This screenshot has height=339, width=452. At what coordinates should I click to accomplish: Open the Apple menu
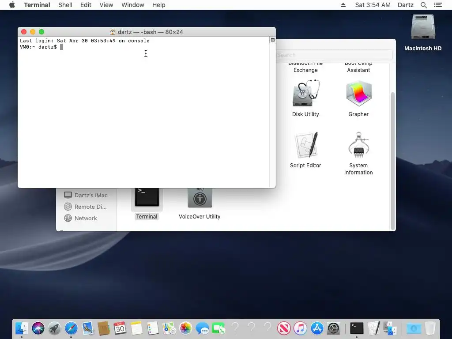coord(12,5)
